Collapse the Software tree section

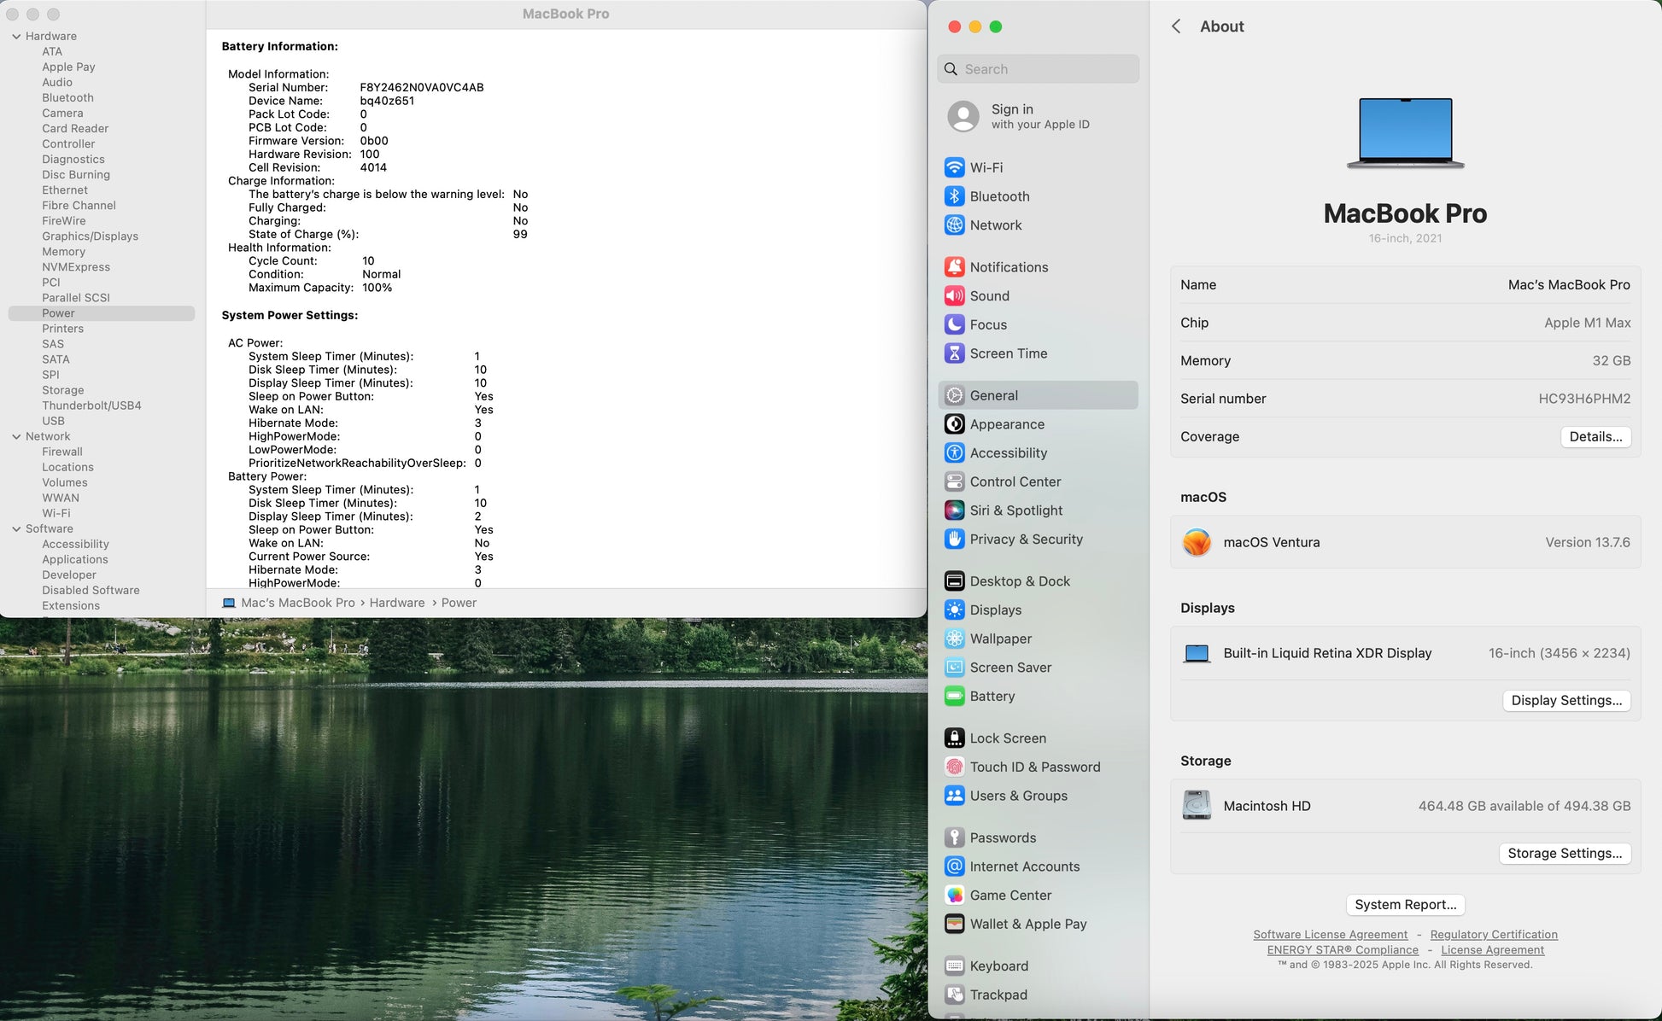(x=16, y=528)
